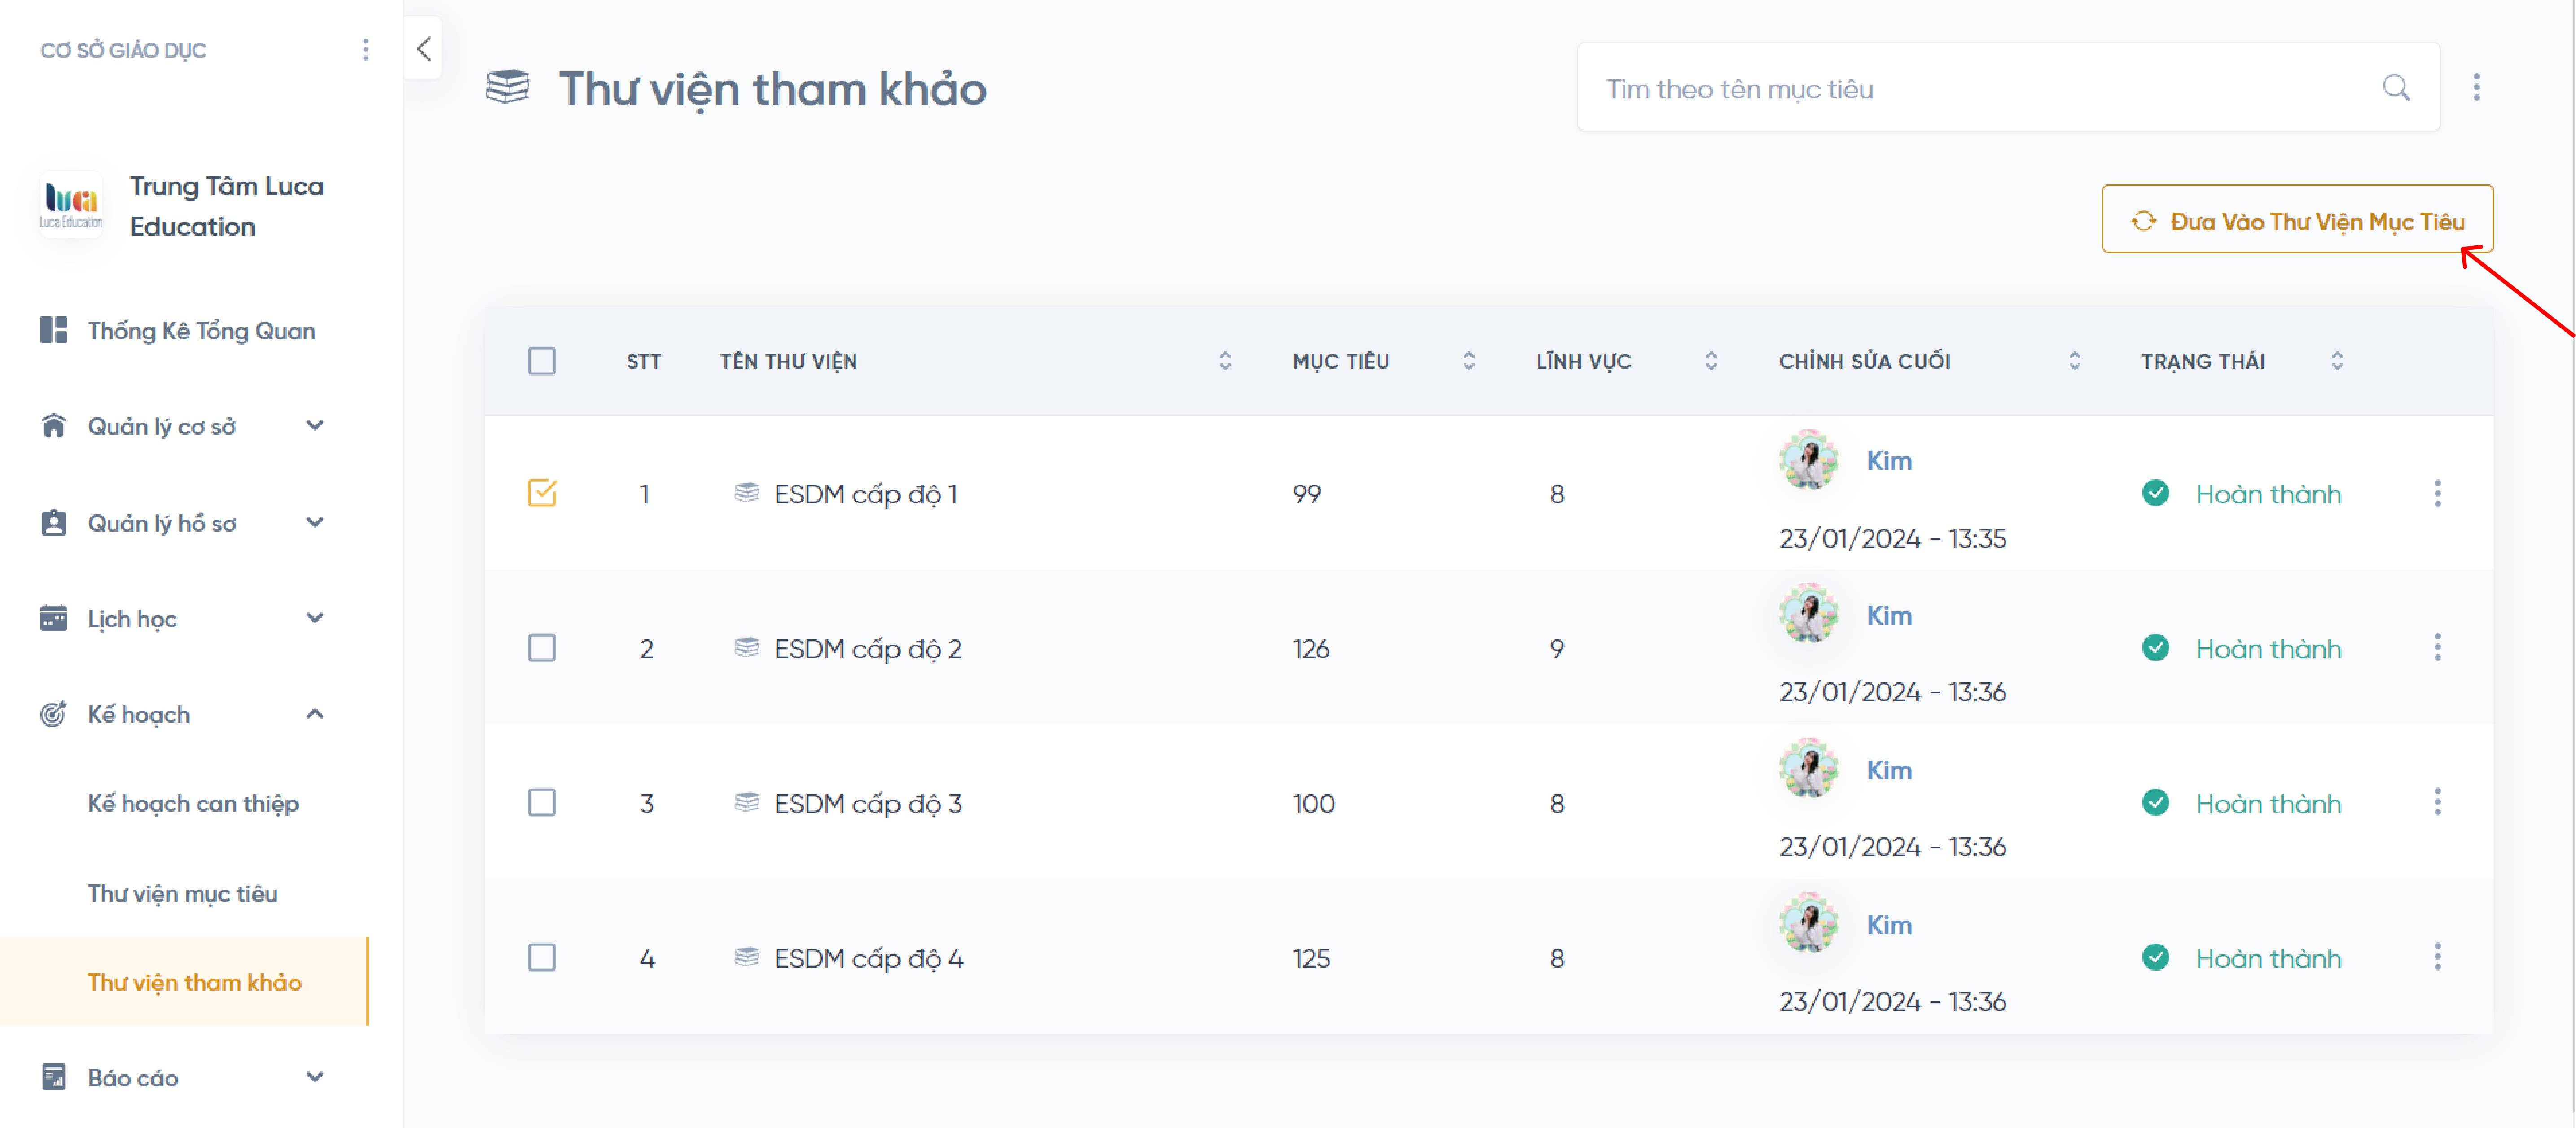Open the three-dot menu beside search bar

point(2476,88)
